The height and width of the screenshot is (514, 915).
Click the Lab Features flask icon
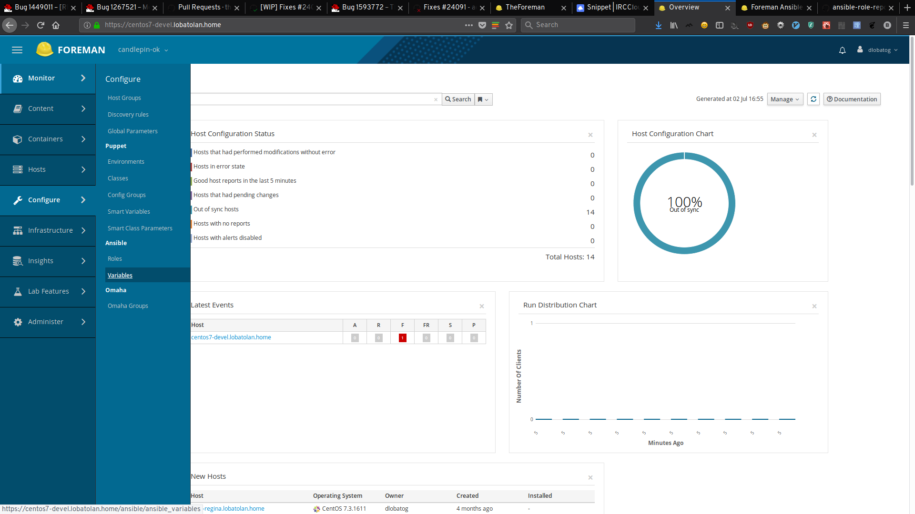pos(18,292)
